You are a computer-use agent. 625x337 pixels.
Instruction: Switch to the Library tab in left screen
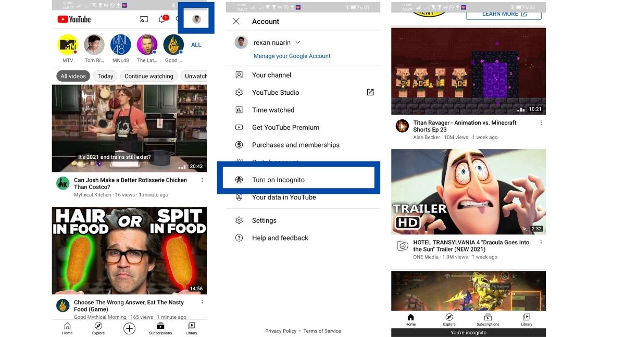coord(191,328)
